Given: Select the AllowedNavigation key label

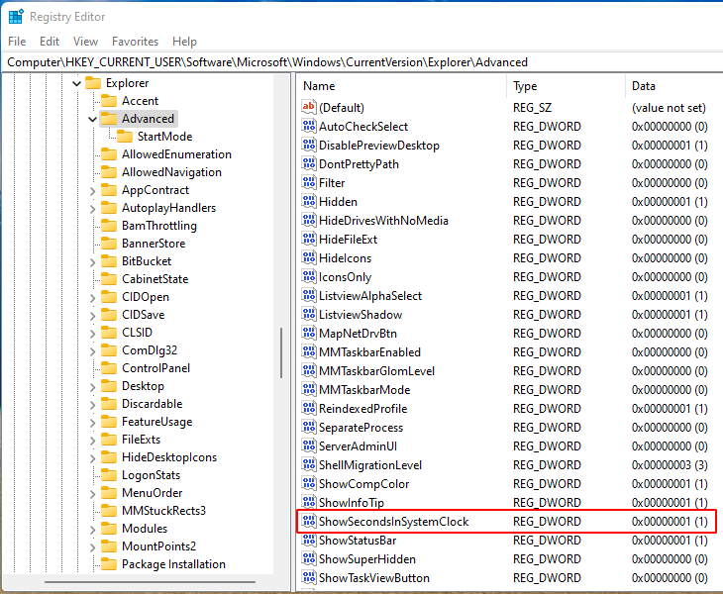Looking at the screenshot, I should [x=171, y=172].
